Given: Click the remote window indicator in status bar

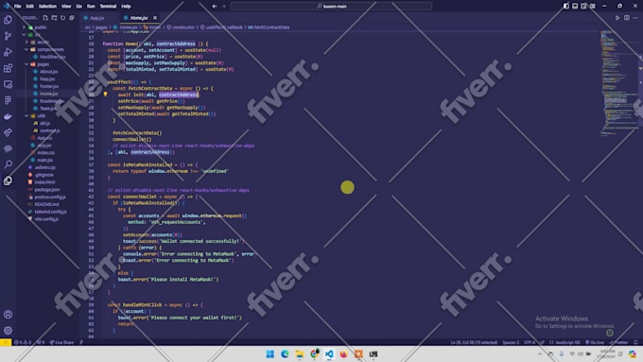Looking at the screenshot, I should 6,342.
